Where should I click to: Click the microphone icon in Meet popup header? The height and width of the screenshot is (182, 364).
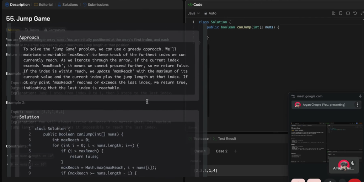360,96
